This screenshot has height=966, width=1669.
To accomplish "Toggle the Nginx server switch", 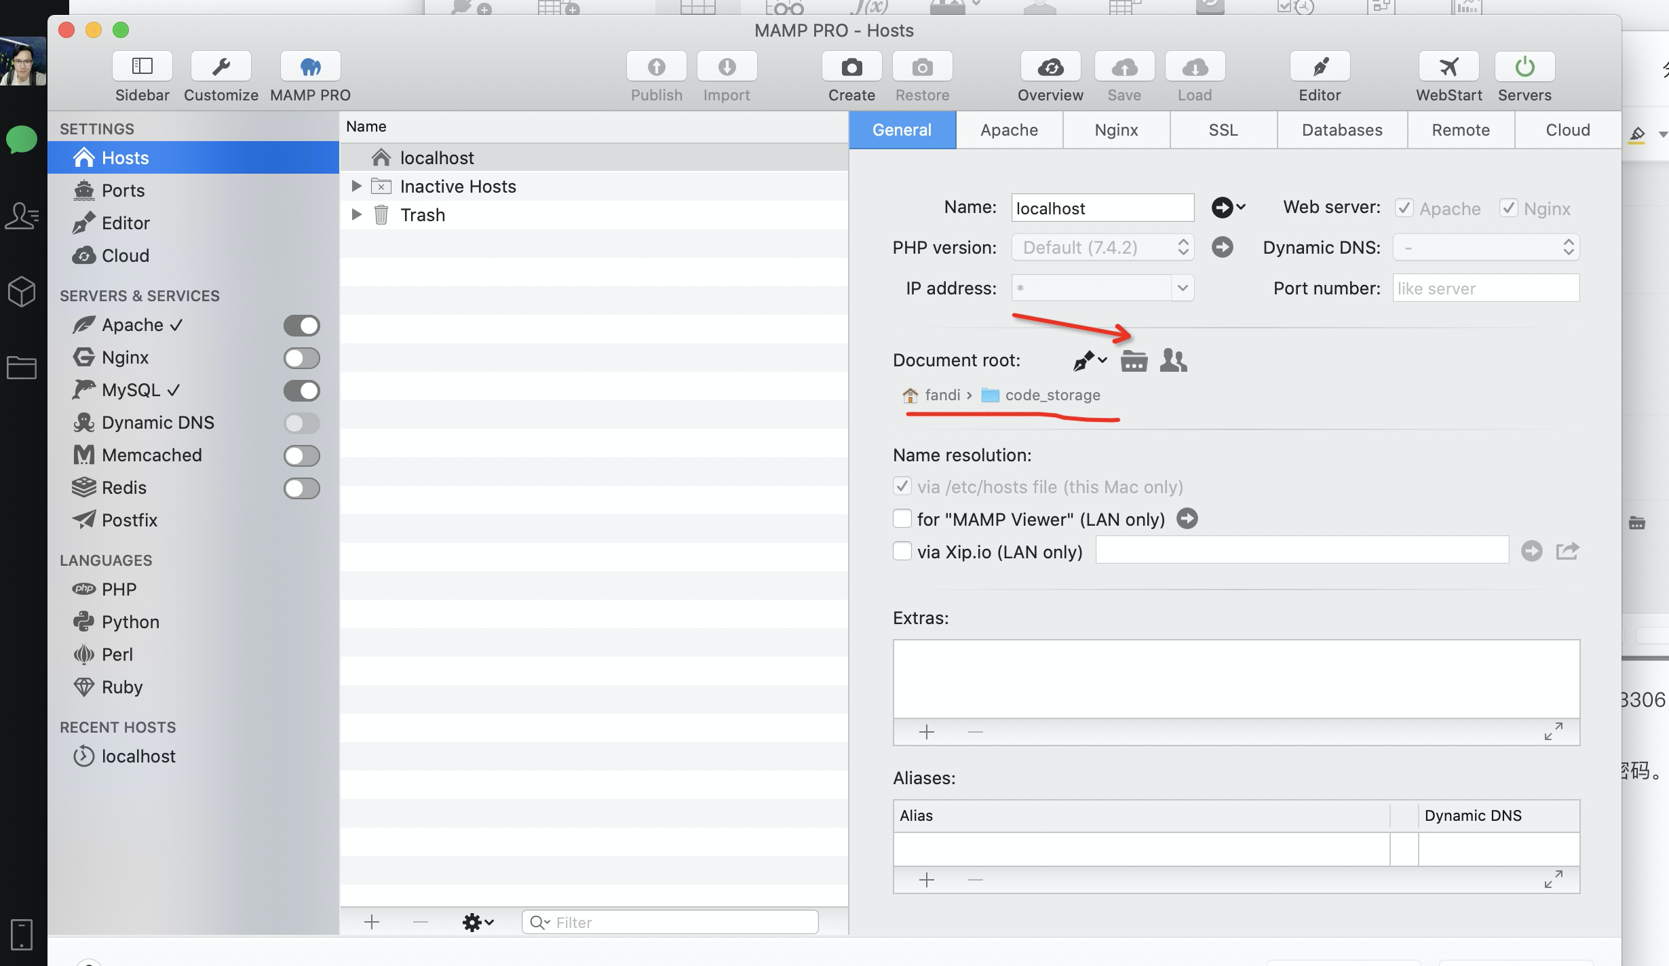I will [x=302, y=358].
